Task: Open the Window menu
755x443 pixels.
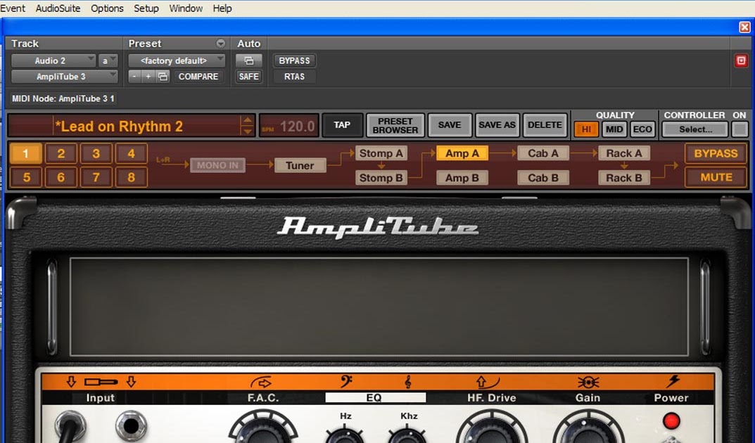Action: [185, 8]
